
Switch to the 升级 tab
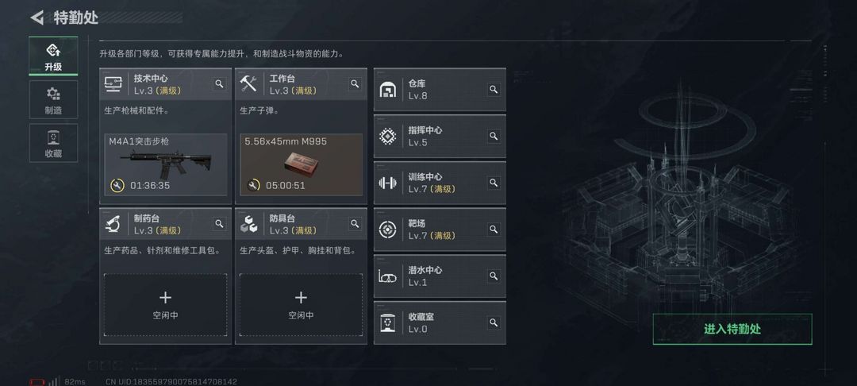53,56
